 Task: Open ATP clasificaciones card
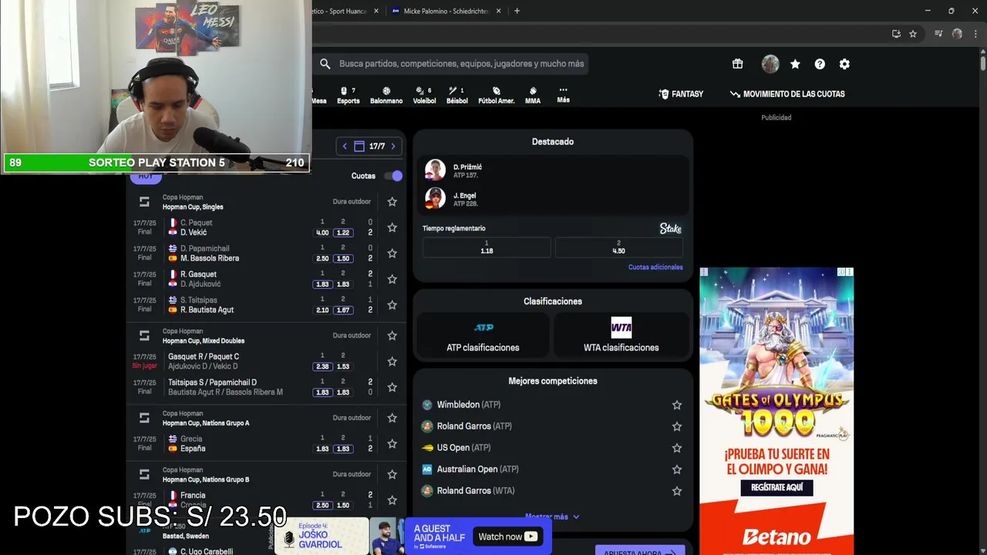(x=483, y=337)
